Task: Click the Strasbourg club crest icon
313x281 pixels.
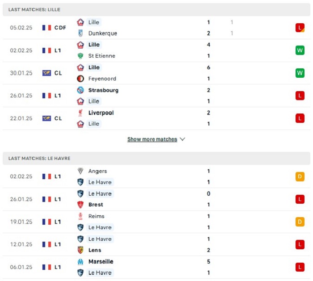Action: tap(80, 90)
